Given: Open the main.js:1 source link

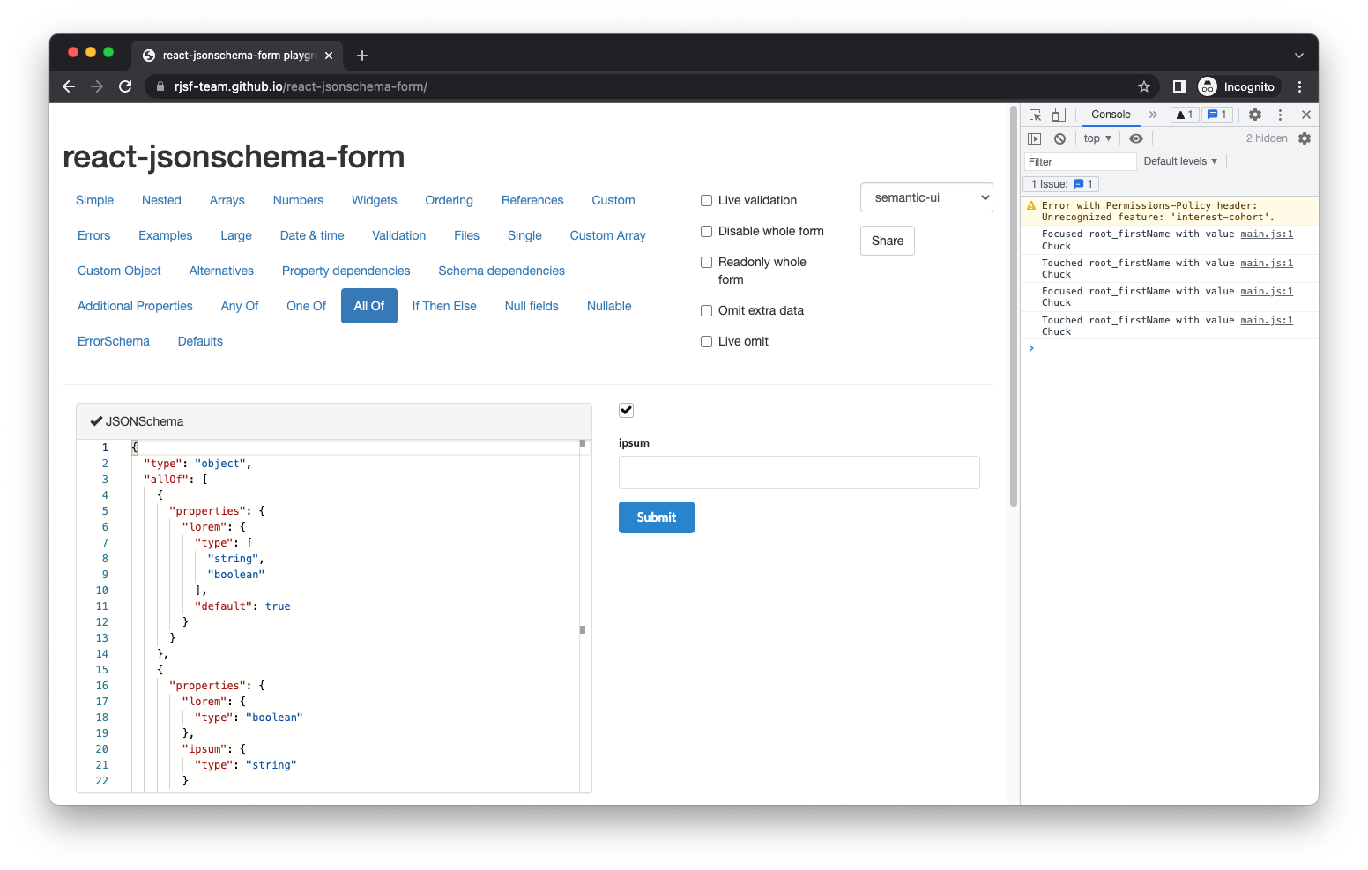Looking at the screenshot, I should tap(1267, 234).
